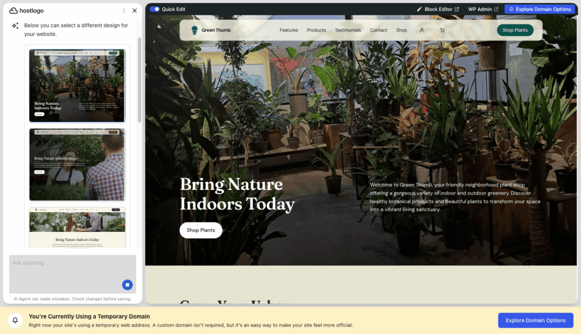Click the Green Thumb plant logo
The image size is (581, 334).
pos(194,30)
